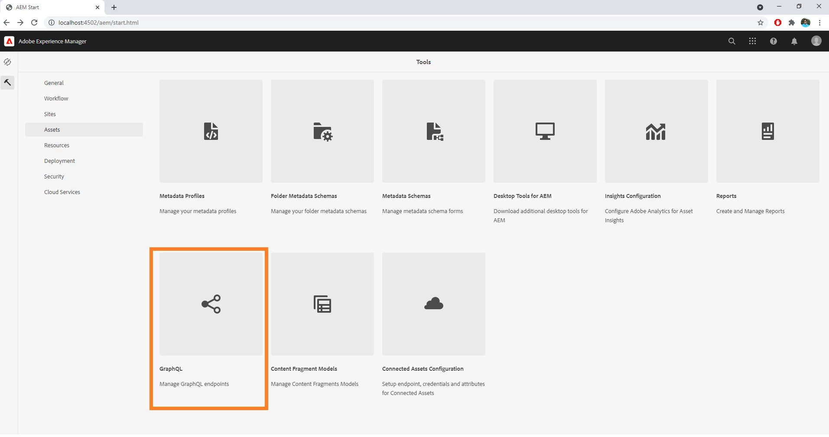Open the Desktop Tools for AEM icon

[545, 131]
